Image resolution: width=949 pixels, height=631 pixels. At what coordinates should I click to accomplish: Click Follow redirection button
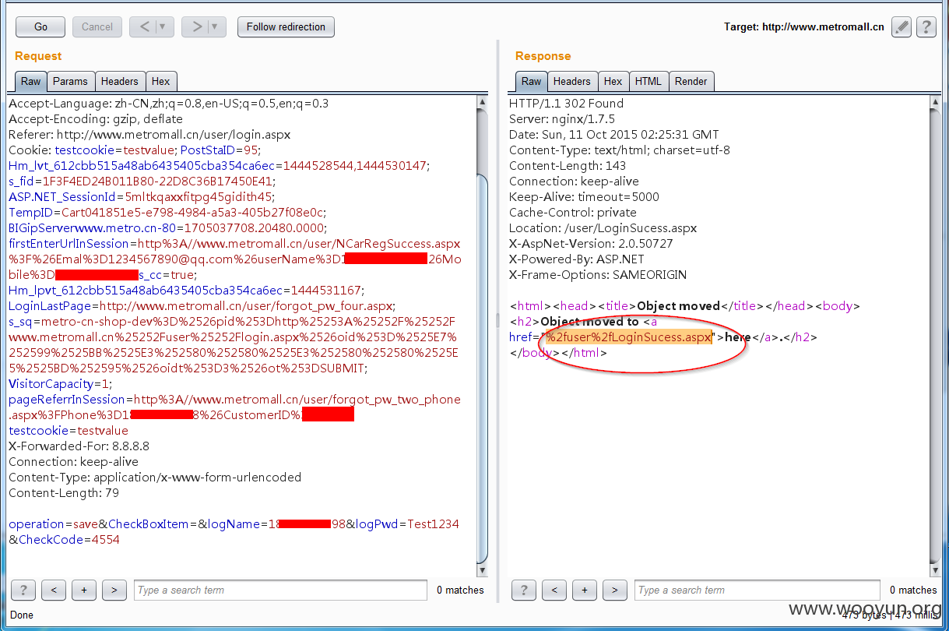pyautogui.click(x=286, y=26)
